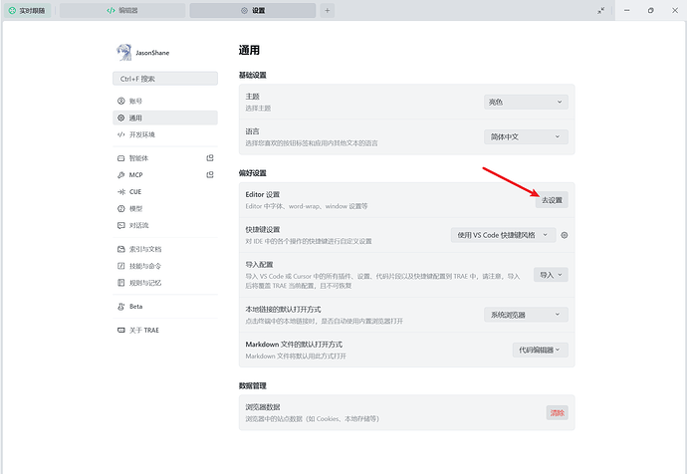
Task: Click the 主题 setting label
Action: click(252, 97)
